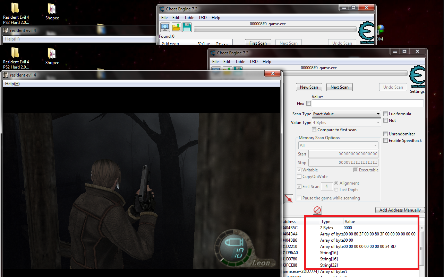This screenshot has width=444, height=277.
Task: Open Edit menu in front Cheat Engine window
Action: click(x=227, y=62)
